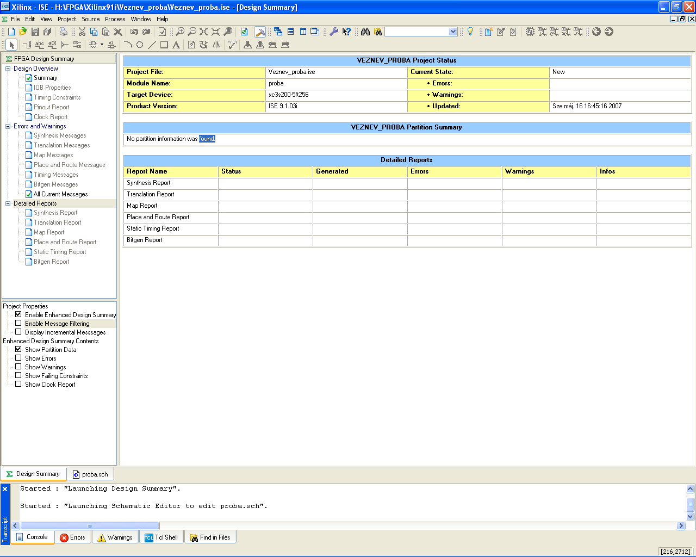
Task: Click the Zoom In magnifier icon
Action: coord(180,32)
